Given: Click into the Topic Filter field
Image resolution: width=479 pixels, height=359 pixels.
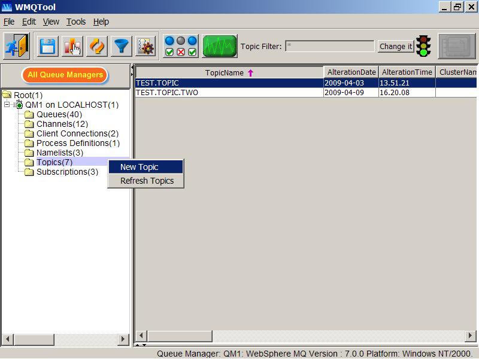Looking at the screenshot, I should coord(330,47).
